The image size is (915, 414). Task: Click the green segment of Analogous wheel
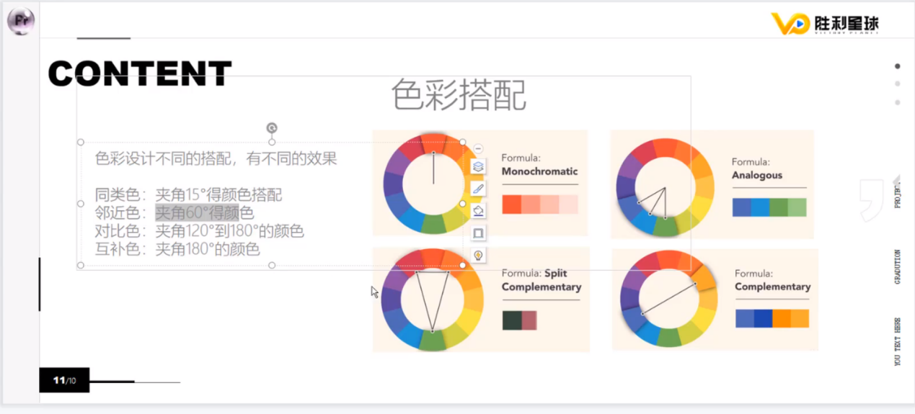[x=665, y=227]
